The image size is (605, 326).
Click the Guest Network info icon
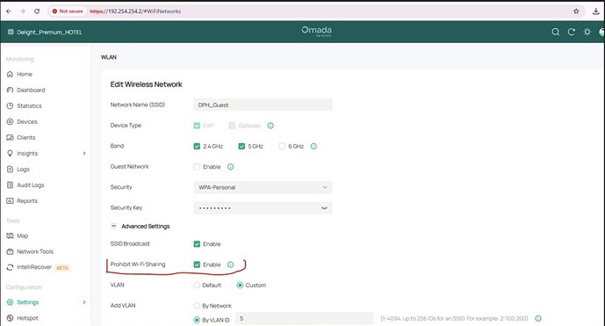click(230, 167)
